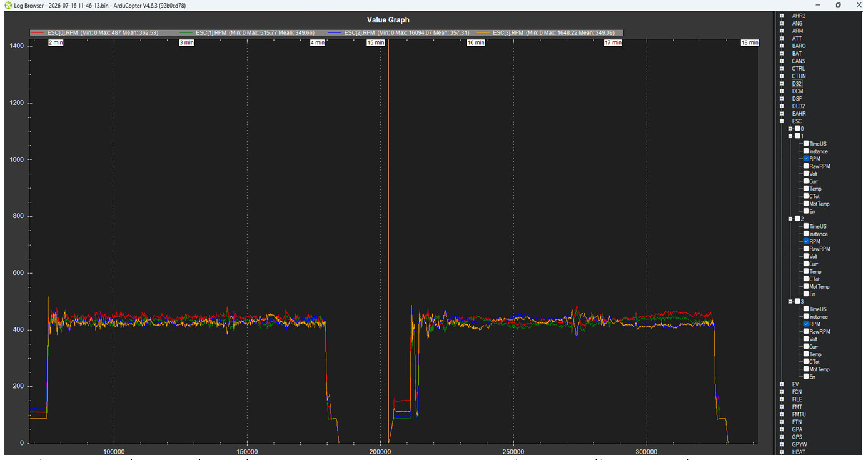Collapse the ESC tree node
The height and width of the screenshot is (460, 863).
tap(782, 121)
